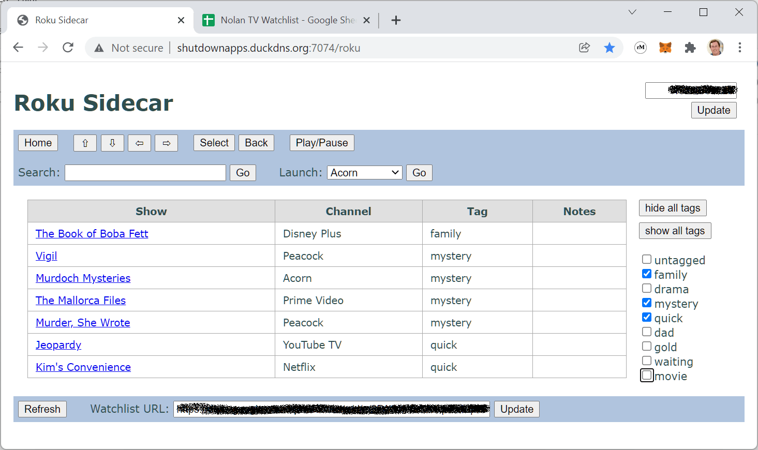Uncheck the quick tag filter

[x=647, y=317]
